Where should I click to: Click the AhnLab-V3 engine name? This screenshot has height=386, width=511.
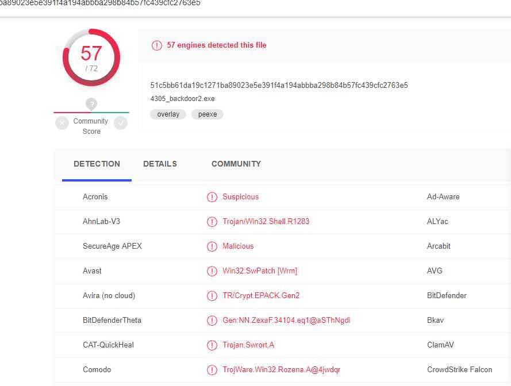pyautogui.click(x=101, y=222)
